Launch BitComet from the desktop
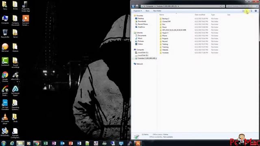Image resolution: width=260 pixels, height=146 pixels. click(x=5, y=47)
